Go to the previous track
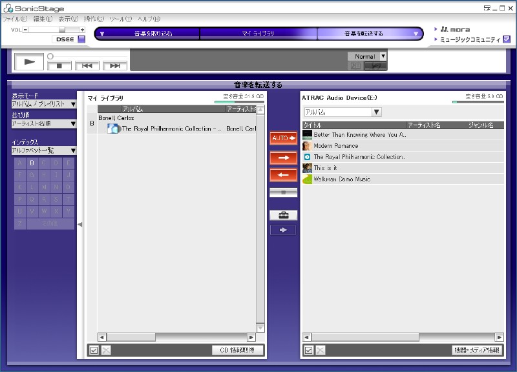Viewport: 517px width, 372px height. click(87, 65)
